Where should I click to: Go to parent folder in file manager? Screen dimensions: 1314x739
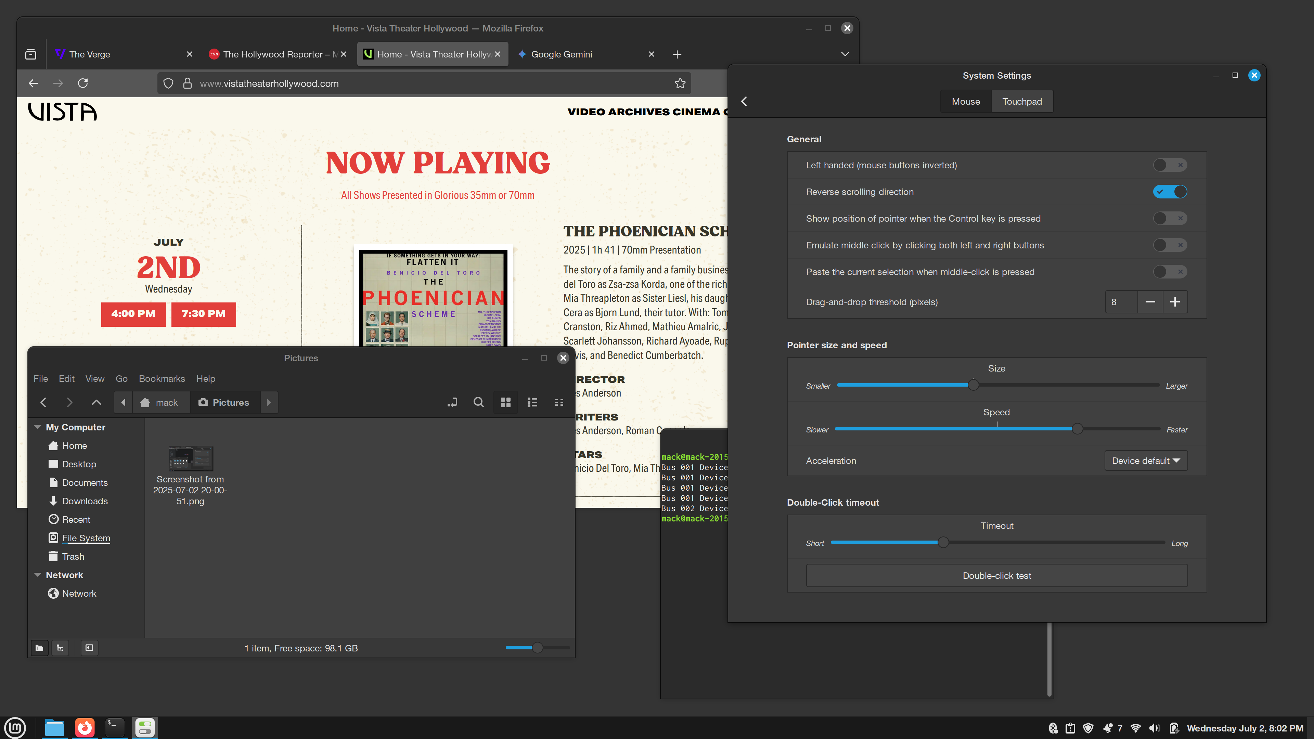[96, 402]
